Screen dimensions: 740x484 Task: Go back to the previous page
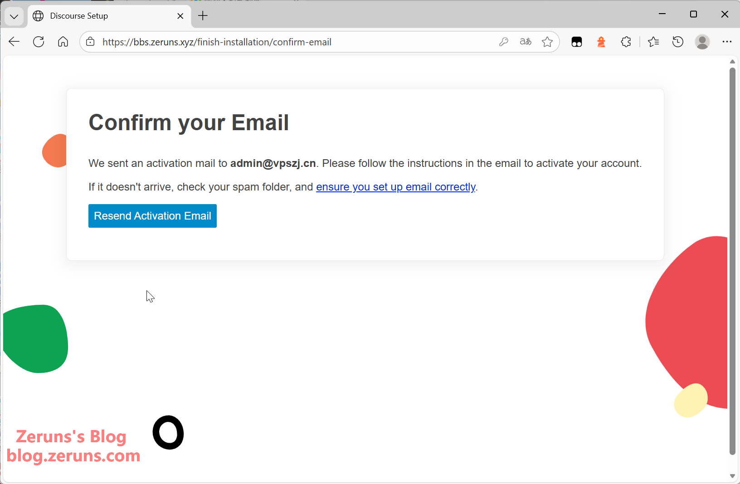click(x=14, y=42)
